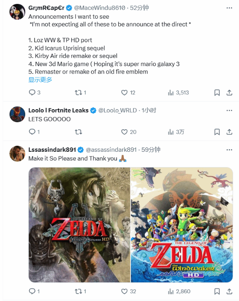239x301 pixels.
Task: Share the GrimReaper announcements tweet
Action: pyautogui.click(x=229, y=93)
